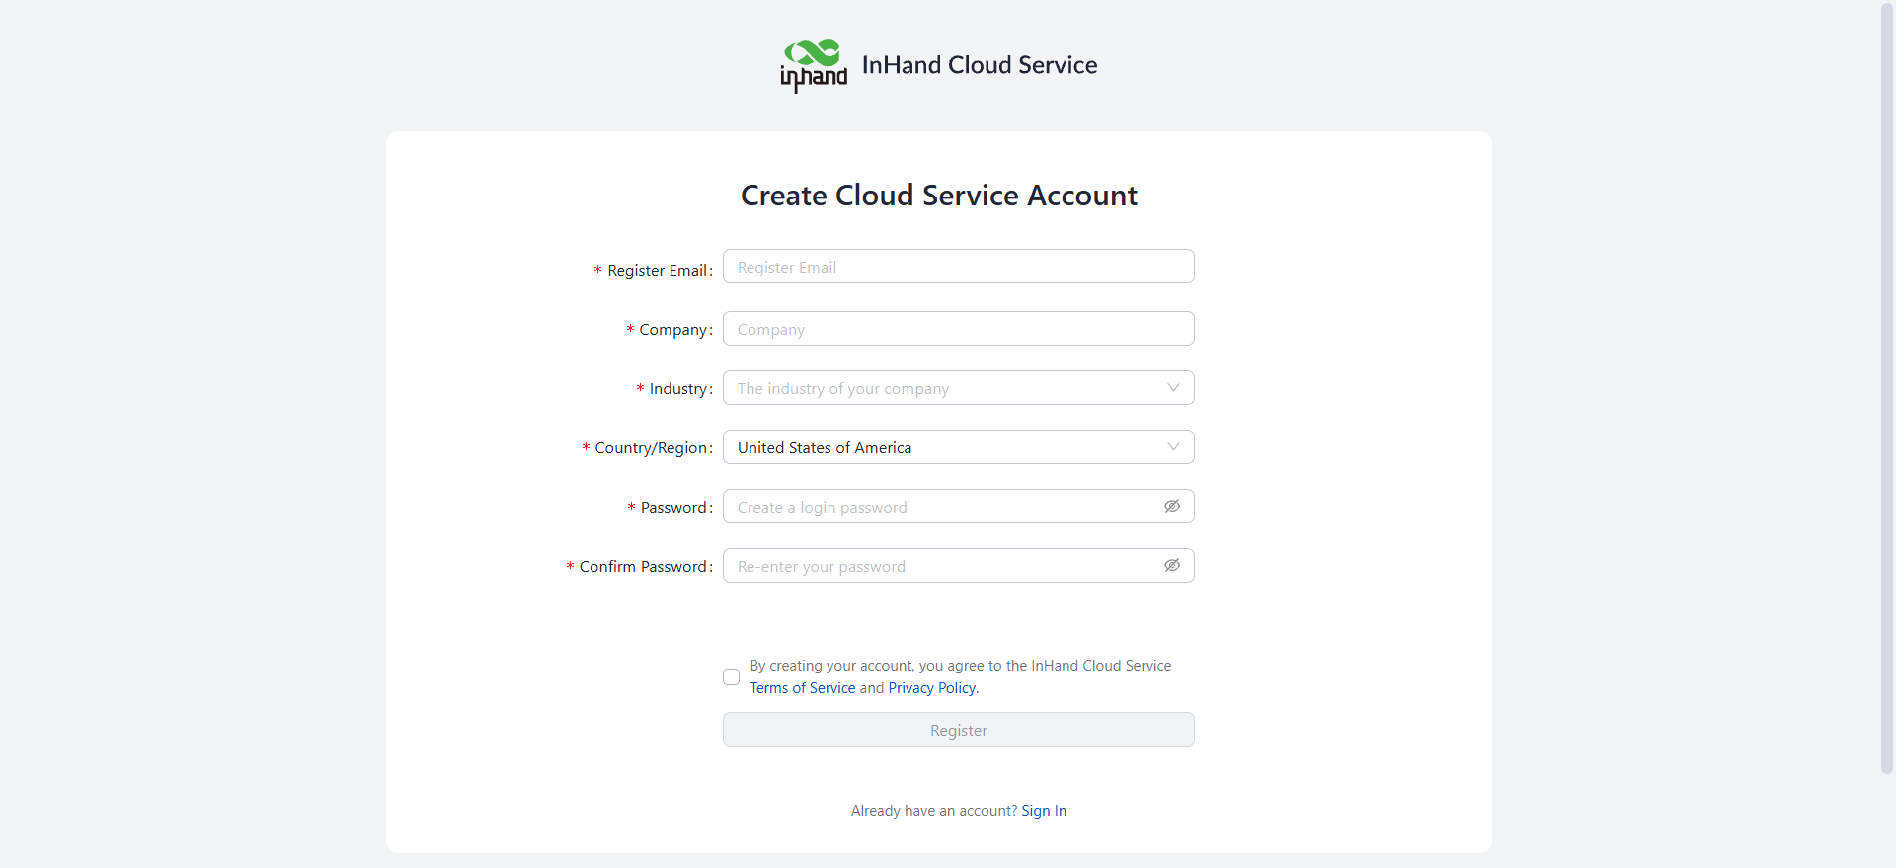Click the InHand logo icon
The height and width of the screenshot is (868, 1896).
814,66
